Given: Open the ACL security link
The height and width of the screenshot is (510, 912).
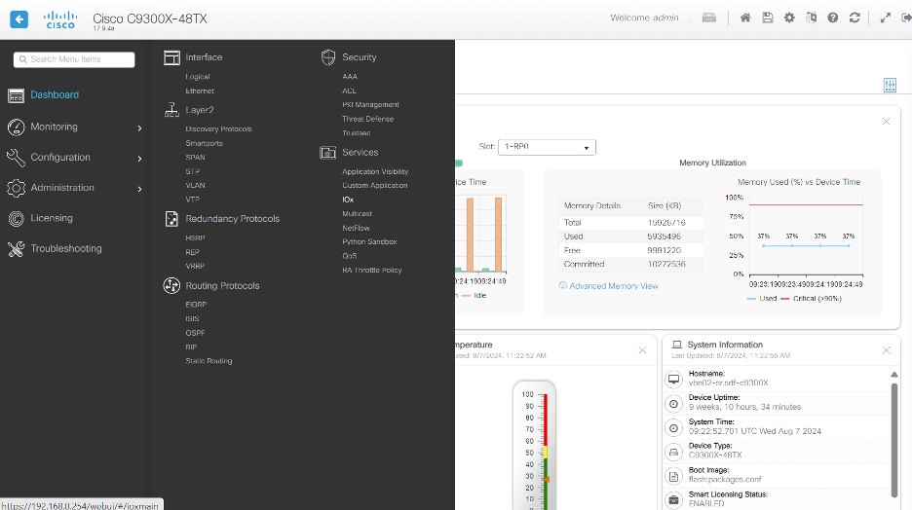Looking at the screenshot, I should pyautogui.click(x=349, y=91).
